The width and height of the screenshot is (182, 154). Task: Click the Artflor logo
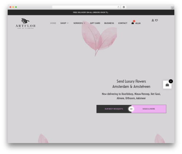tap(25, 23)
